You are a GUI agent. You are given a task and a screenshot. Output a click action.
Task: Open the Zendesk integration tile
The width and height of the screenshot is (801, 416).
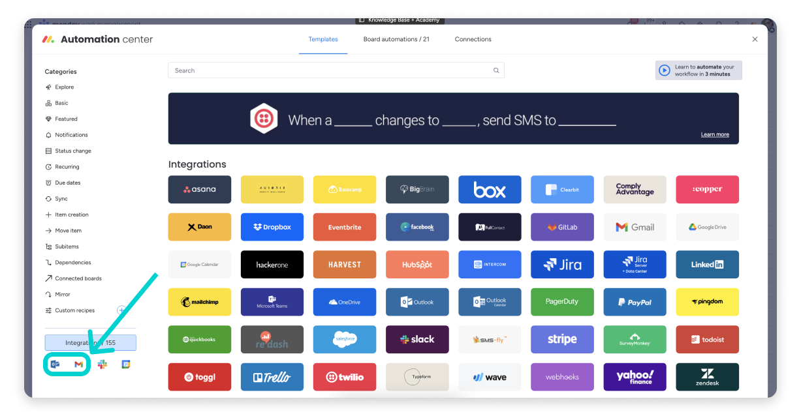(708, 377)
